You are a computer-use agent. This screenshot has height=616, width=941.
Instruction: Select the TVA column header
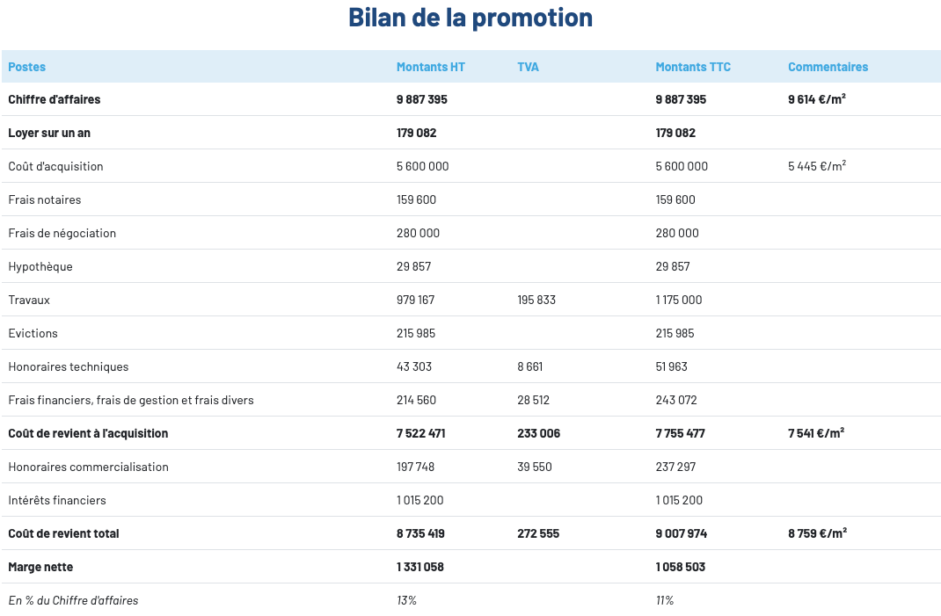pyautogui.click(x=528, y=67)
